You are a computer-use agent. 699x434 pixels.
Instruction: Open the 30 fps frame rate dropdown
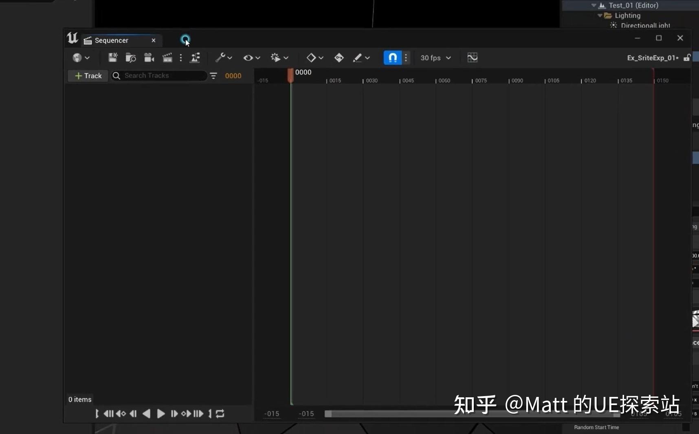click(436, 58)
